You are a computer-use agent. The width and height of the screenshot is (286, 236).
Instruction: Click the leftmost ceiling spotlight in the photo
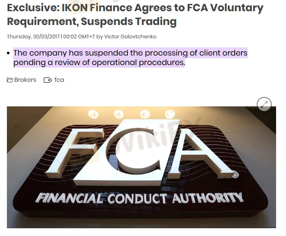tap(93, 115)
